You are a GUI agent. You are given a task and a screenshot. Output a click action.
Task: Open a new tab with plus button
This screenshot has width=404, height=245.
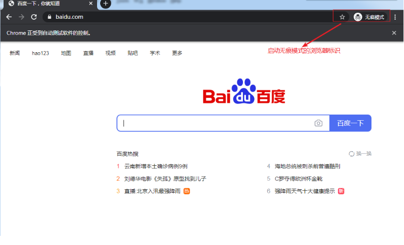click(x=105, y=4)
